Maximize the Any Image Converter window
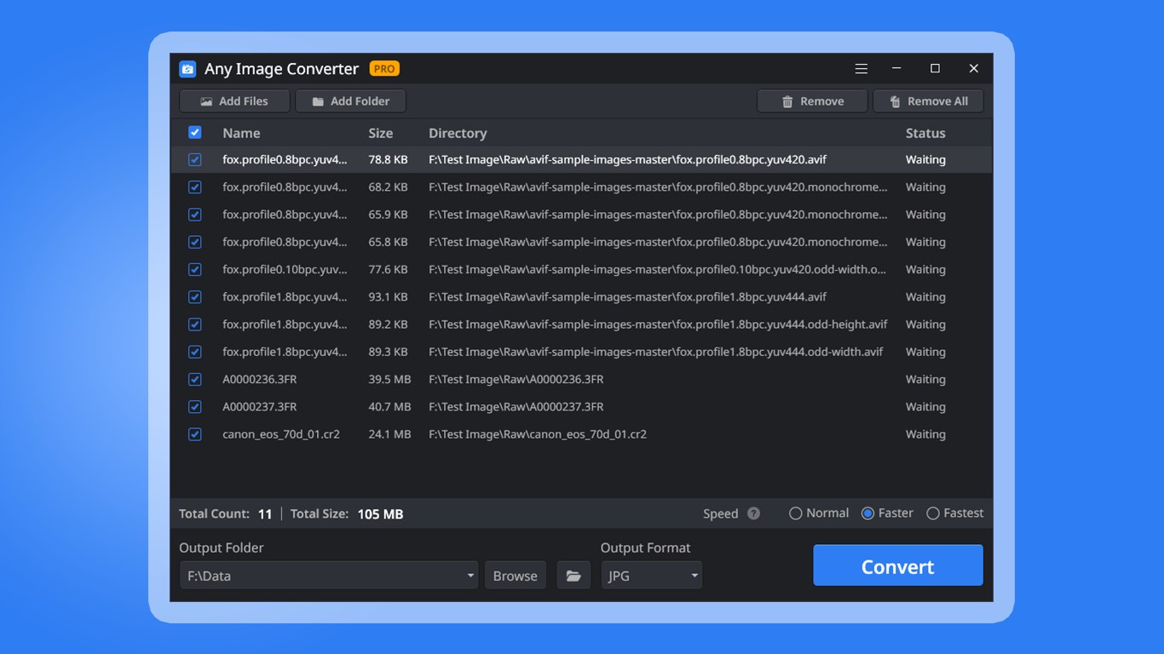 click(x=935, y=68)
